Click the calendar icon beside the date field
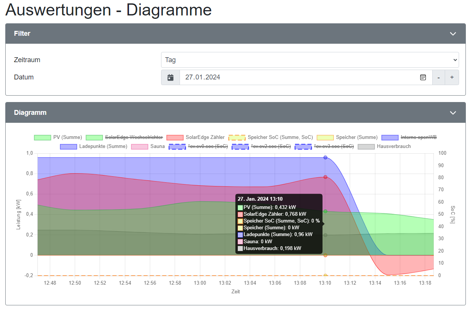This screenshot has width=470, height=311. pyautogui.click(x=170, y=78)
